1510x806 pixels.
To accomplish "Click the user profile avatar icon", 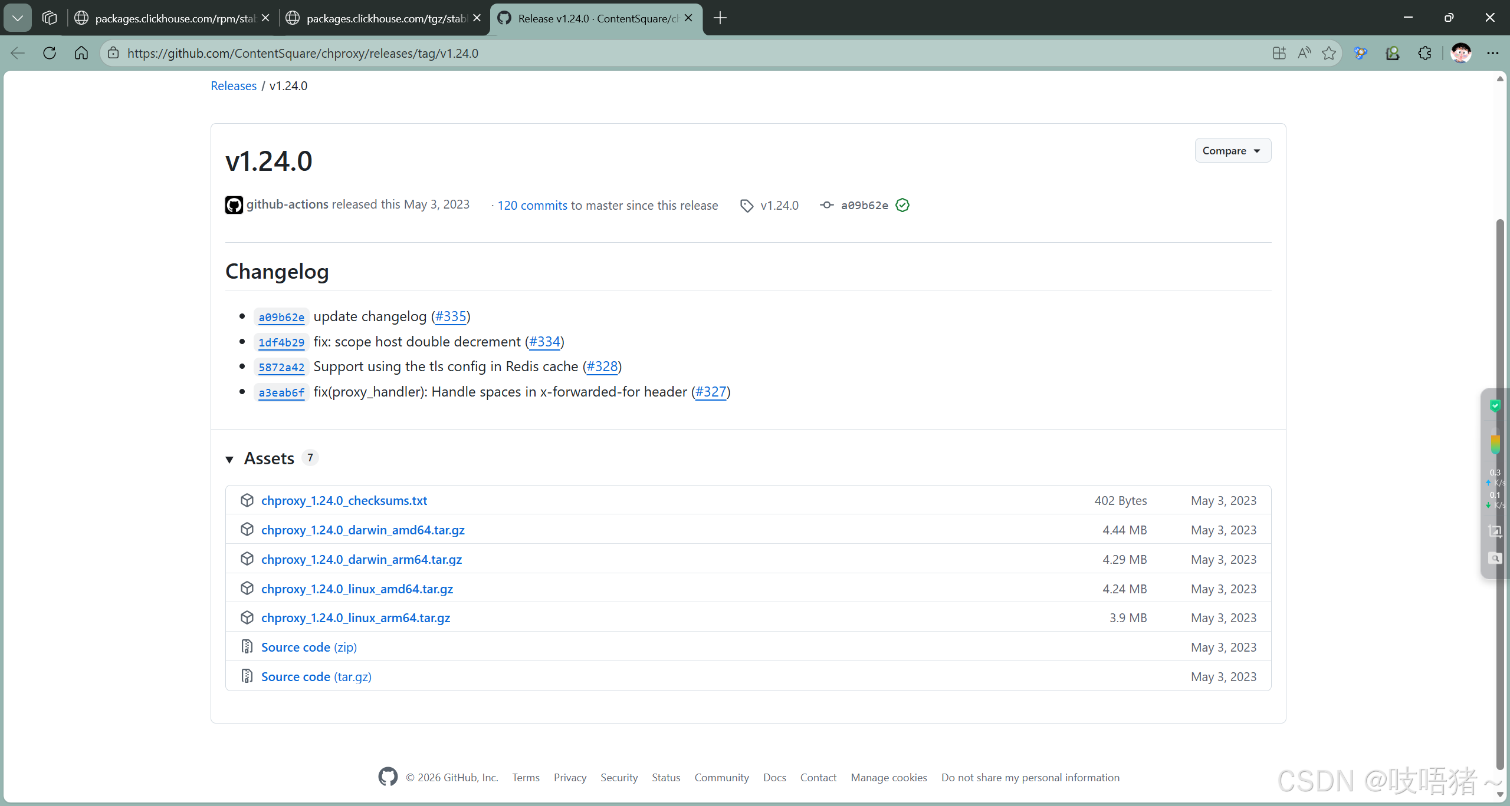I will tap(1460, 53).
